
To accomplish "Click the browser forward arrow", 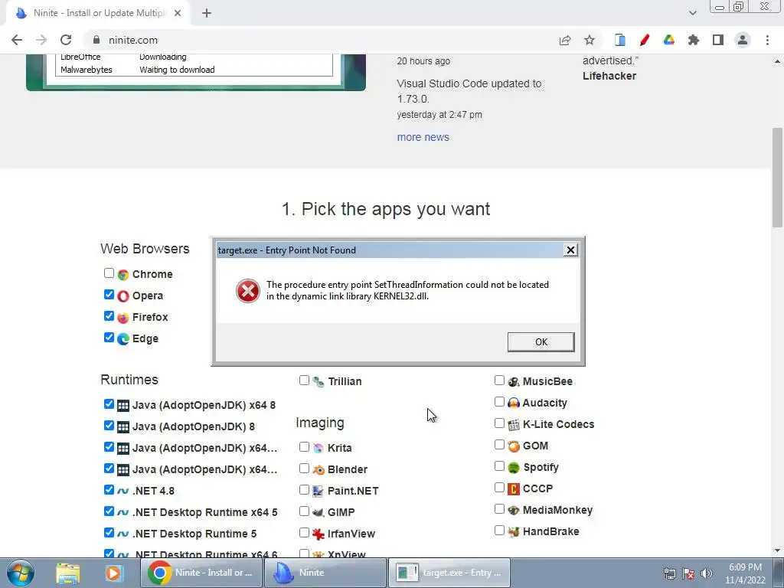I will tap(41, 40).
